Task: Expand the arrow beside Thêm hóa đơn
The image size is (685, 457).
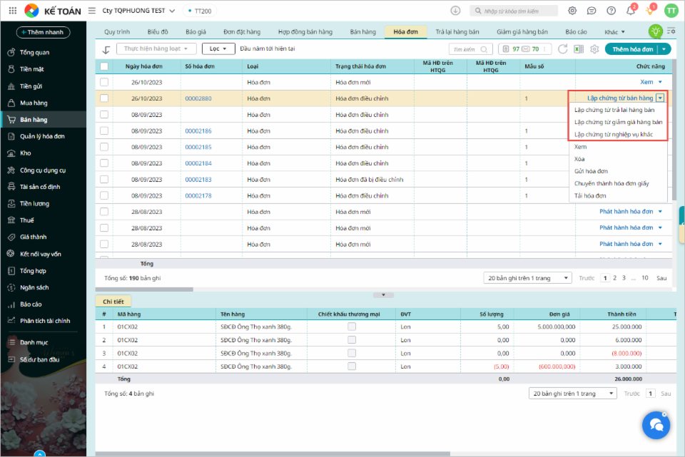Action: coord(664,49)
